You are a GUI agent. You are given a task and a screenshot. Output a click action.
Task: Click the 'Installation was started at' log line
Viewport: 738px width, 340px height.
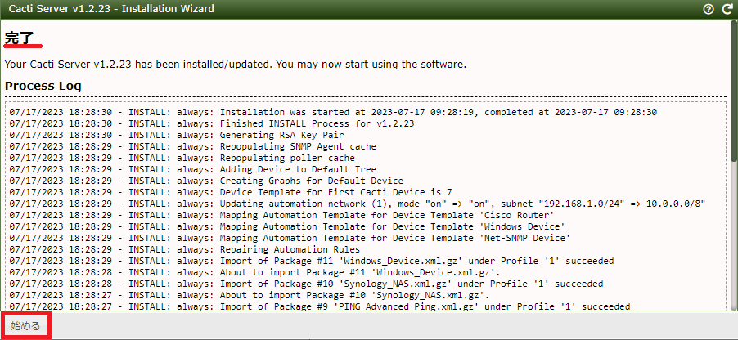pyautogui.click(x=333, y=113)
